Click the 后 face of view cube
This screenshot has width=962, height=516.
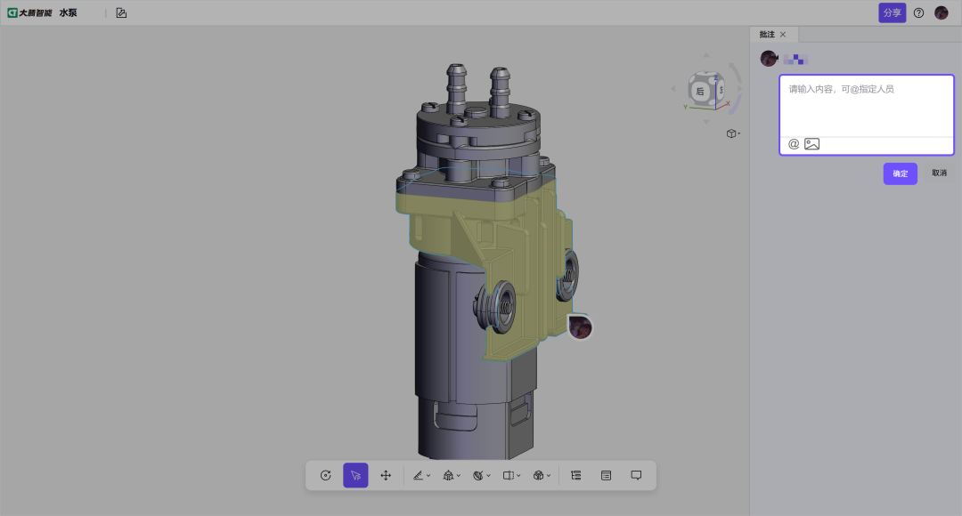(700, 92)
